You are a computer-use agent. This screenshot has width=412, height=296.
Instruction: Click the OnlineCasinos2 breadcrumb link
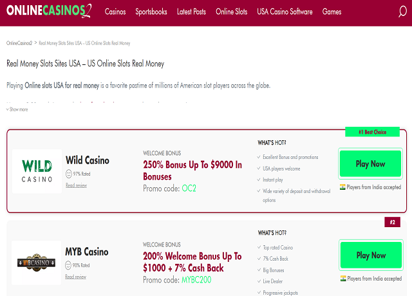(x=19, y=43)
